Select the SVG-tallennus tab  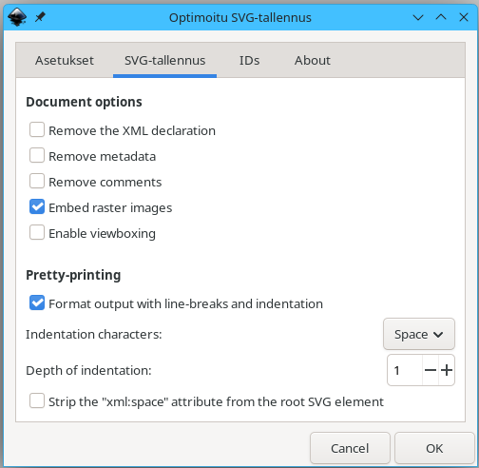coord(164,60)
